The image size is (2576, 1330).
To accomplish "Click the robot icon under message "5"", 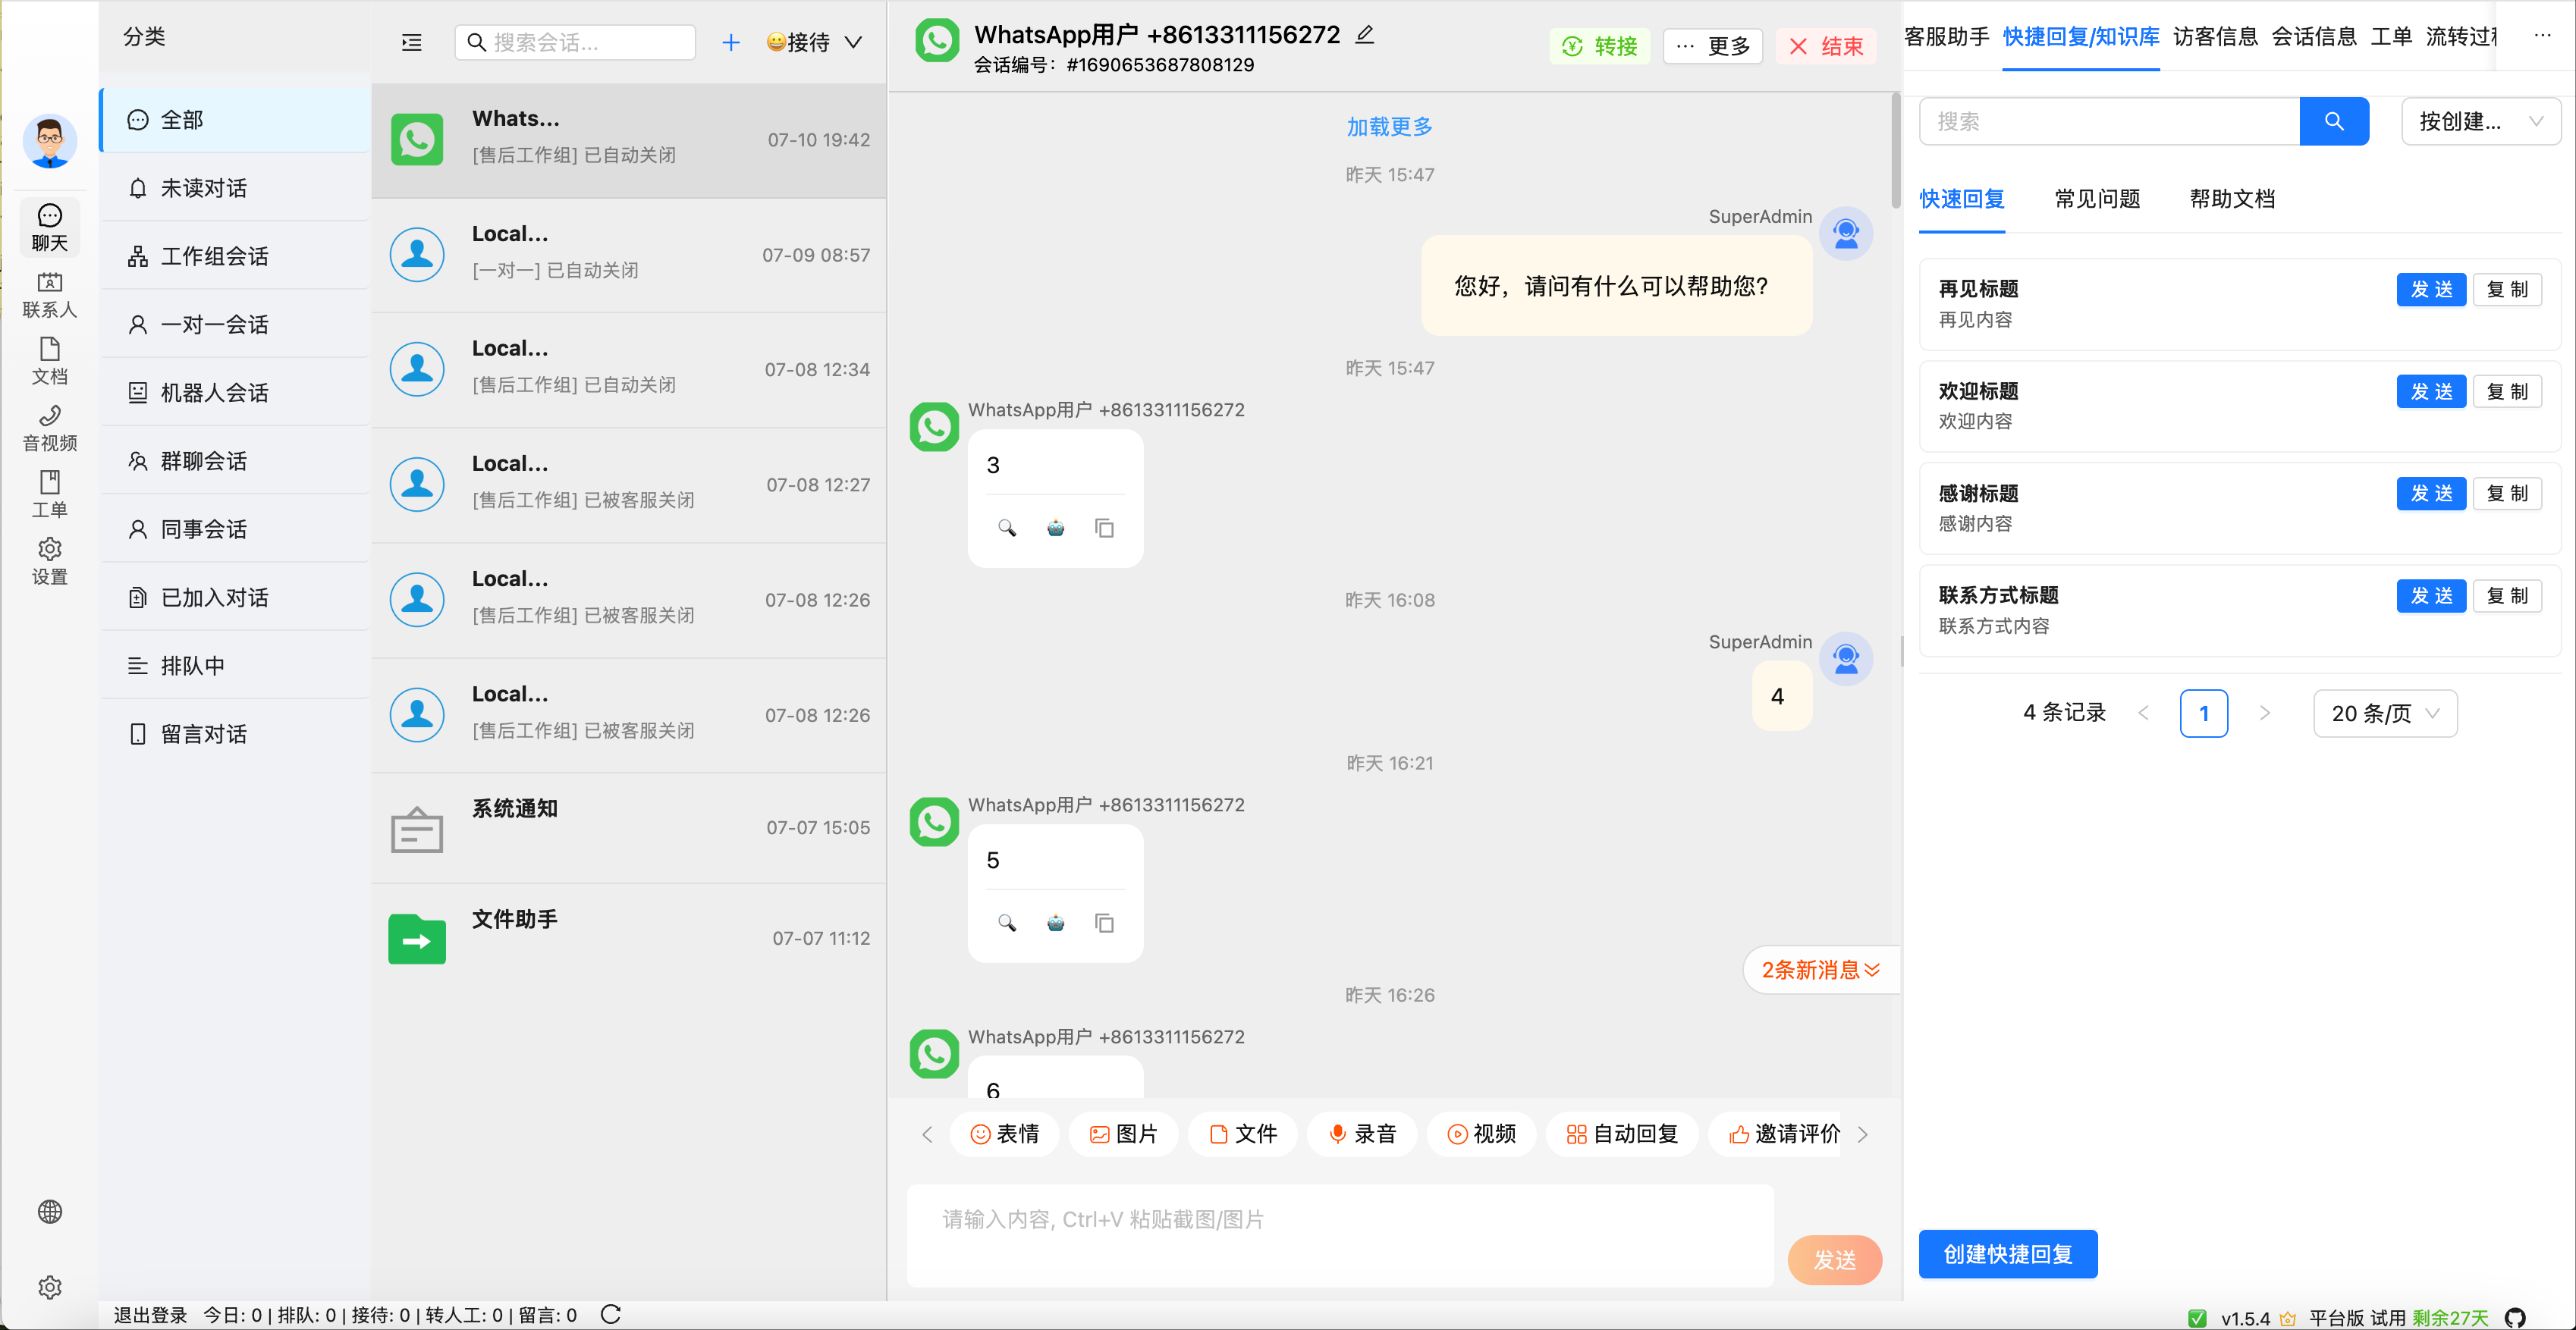I will [1056, 923].
